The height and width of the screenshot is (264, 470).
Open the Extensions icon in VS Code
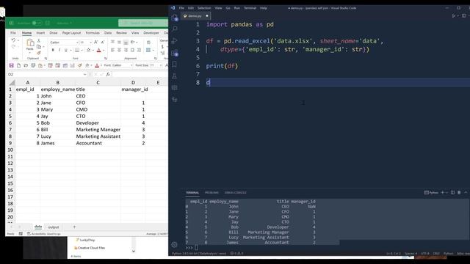point(175,53)
